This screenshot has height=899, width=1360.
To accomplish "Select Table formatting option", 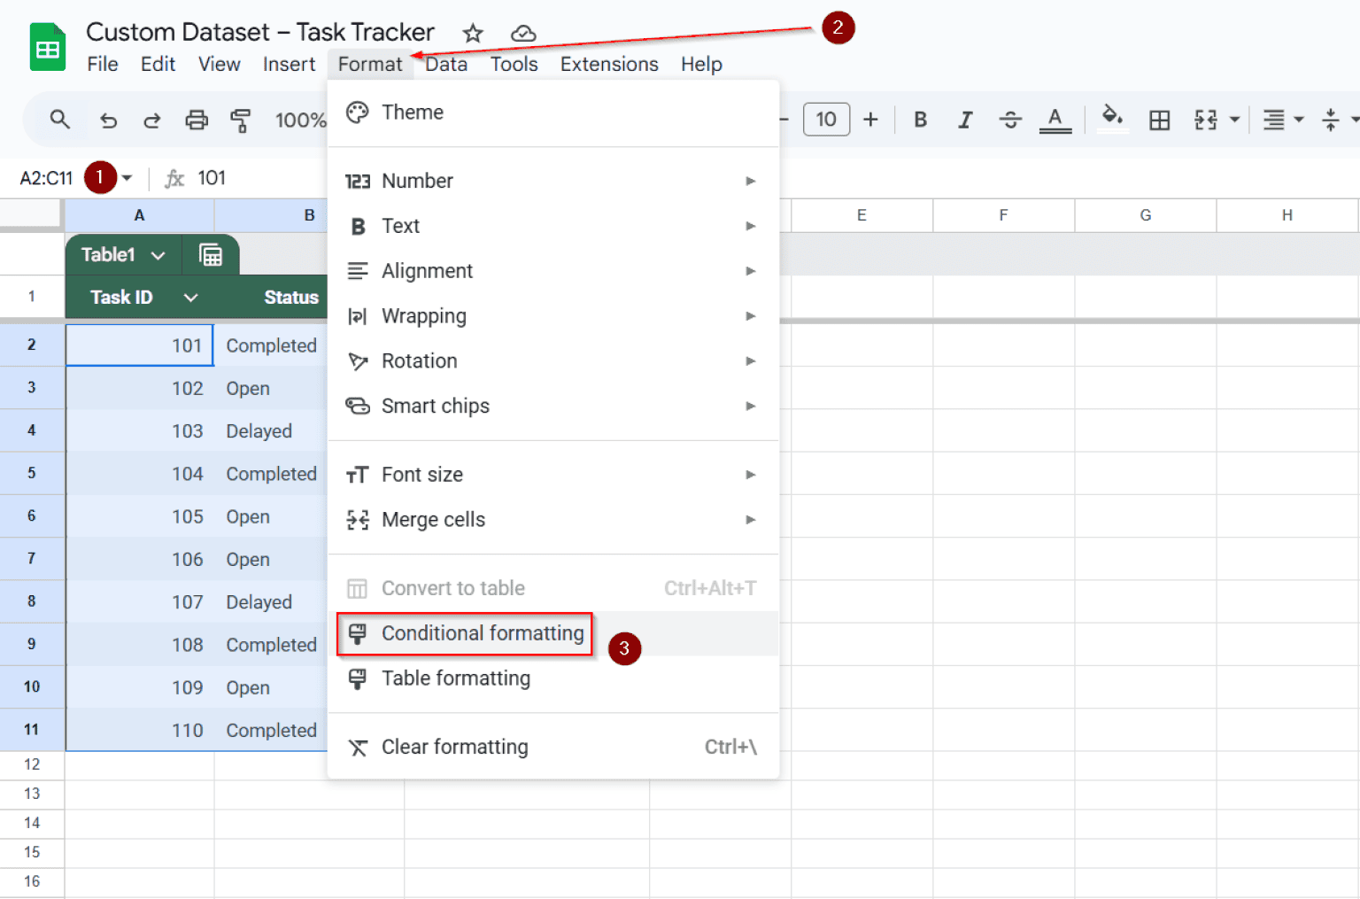I will point(456,678).
